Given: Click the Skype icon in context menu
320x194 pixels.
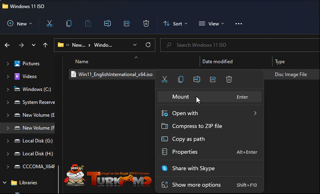Looking at the screenshot, I should point(165,168).
